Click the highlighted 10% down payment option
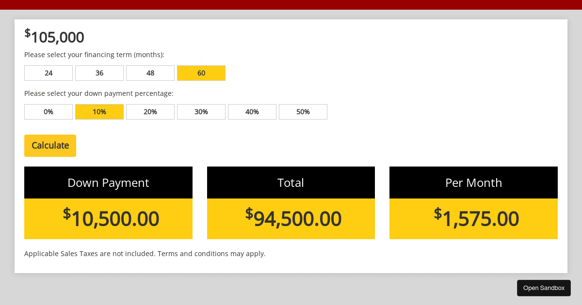This screenshot has height=305, width=582. click(x=99, y=111)
